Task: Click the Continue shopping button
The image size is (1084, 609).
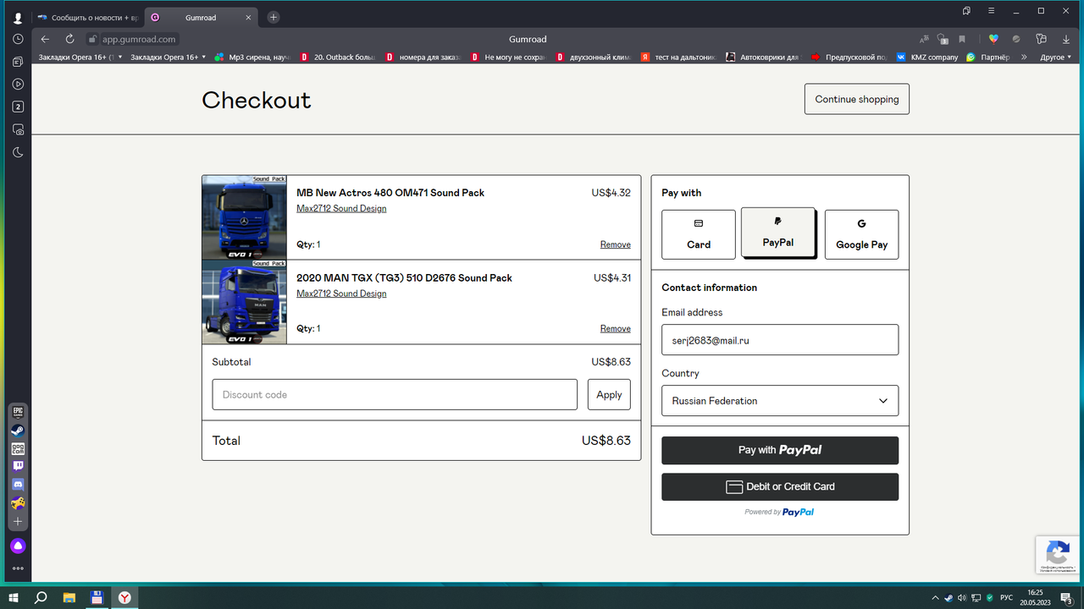Action: (857, 99)
